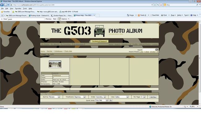Click the refresh page icon
This screenshot has height=118, width=201.
[x=158, y=5]
